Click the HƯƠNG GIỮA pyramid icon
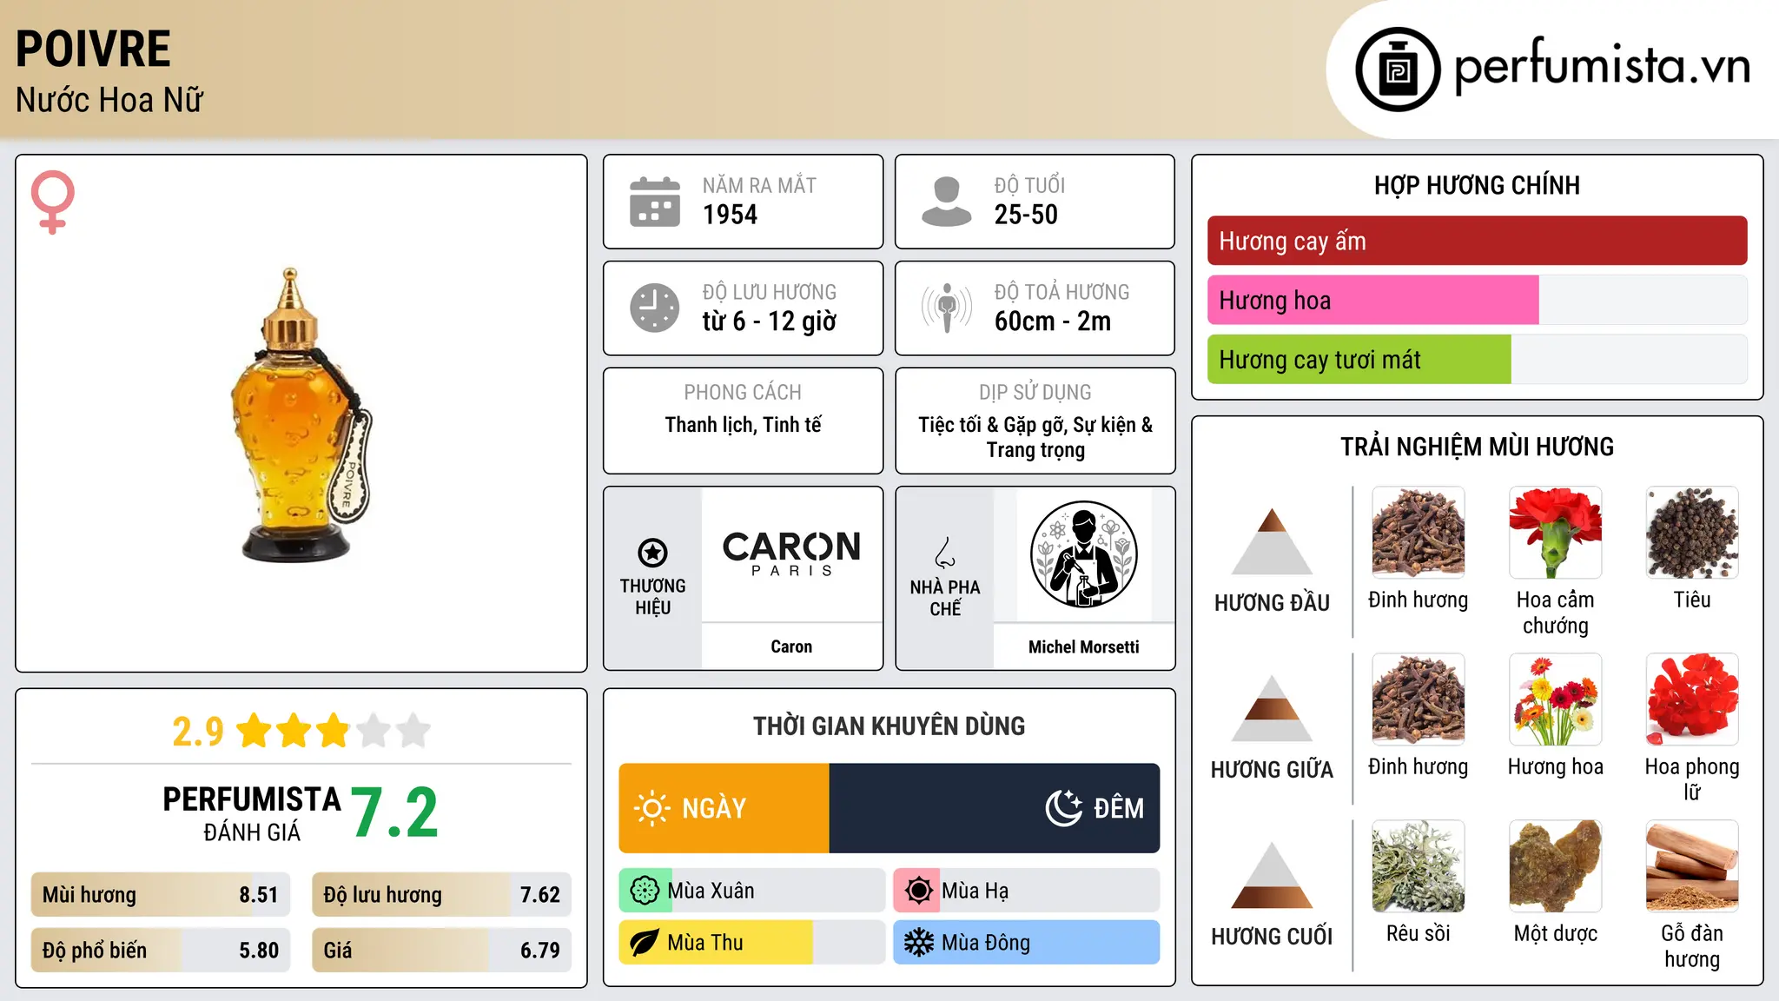Viewport: 1779px width, 1001px height. (1272, 708)
